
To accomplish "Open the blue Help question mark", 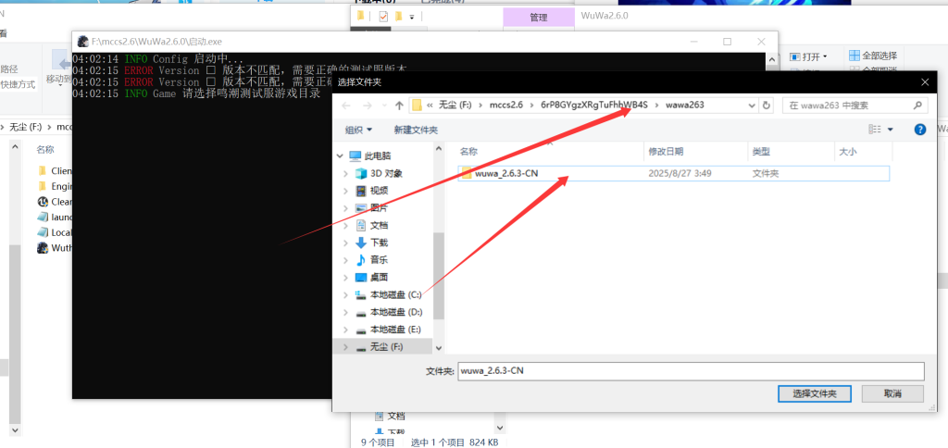I will [920, 130].
